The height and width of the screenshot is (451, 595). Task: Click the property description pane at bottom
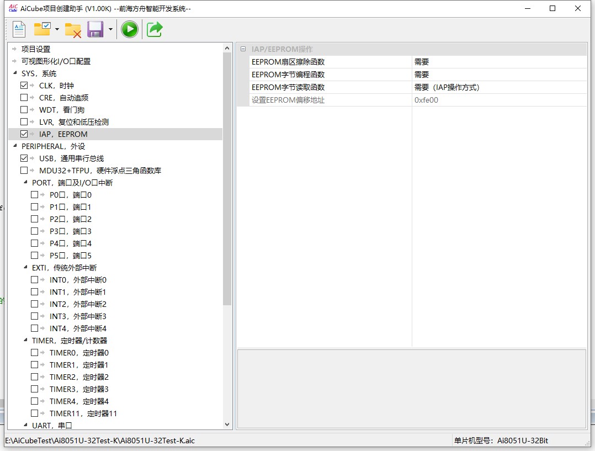click(412, 389)
